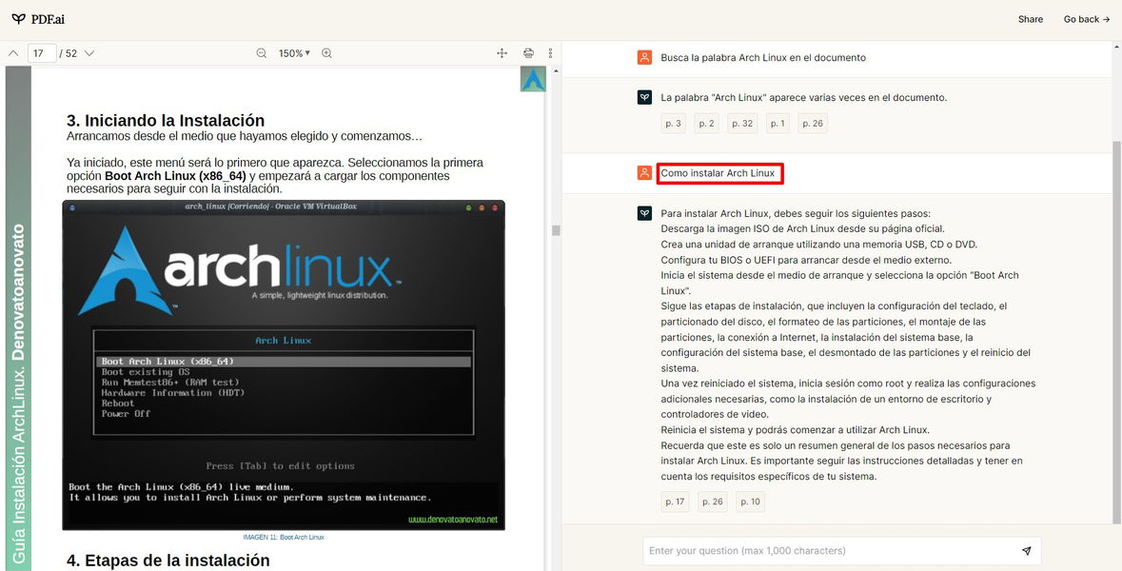The width and height of the screenshot is (1122, 571).
Task: Go to the previous PDF page
Action: pos(13,53)
